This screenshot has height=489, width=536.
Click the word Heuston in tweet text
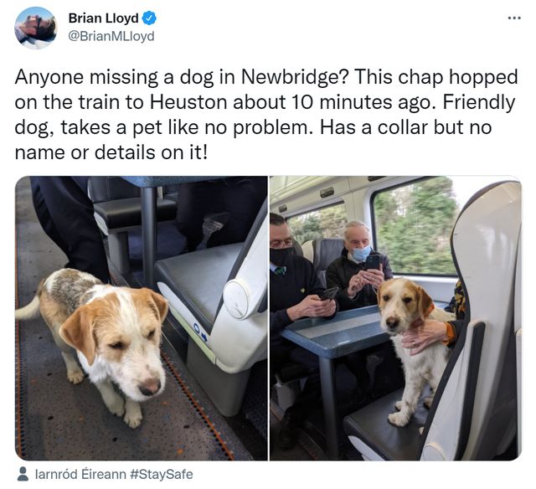(x=188, y=102)
